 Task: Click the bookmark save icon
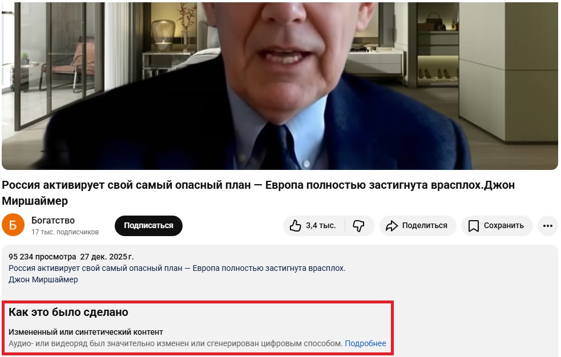tap(473, 226)
